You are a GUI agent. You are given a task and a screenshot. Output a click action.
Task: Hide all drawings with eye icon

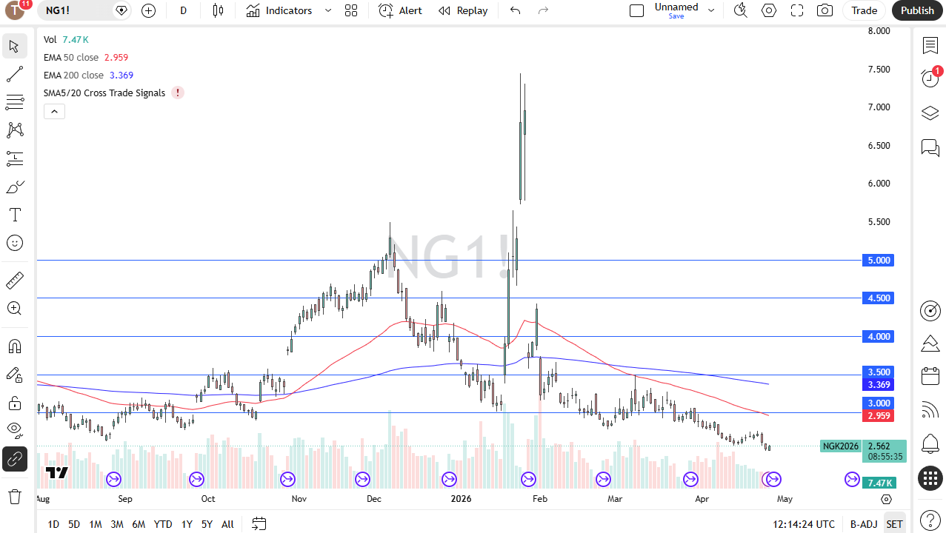14,431
